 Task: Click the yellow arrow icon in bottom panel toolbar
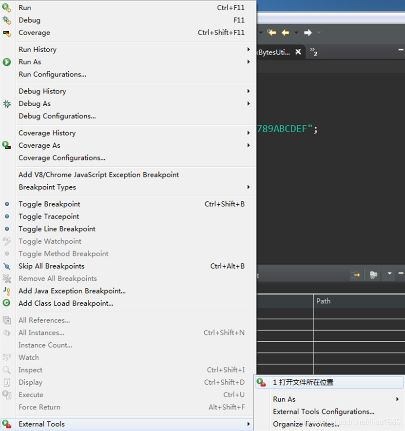pyautogui.click(x=356, y=274)
